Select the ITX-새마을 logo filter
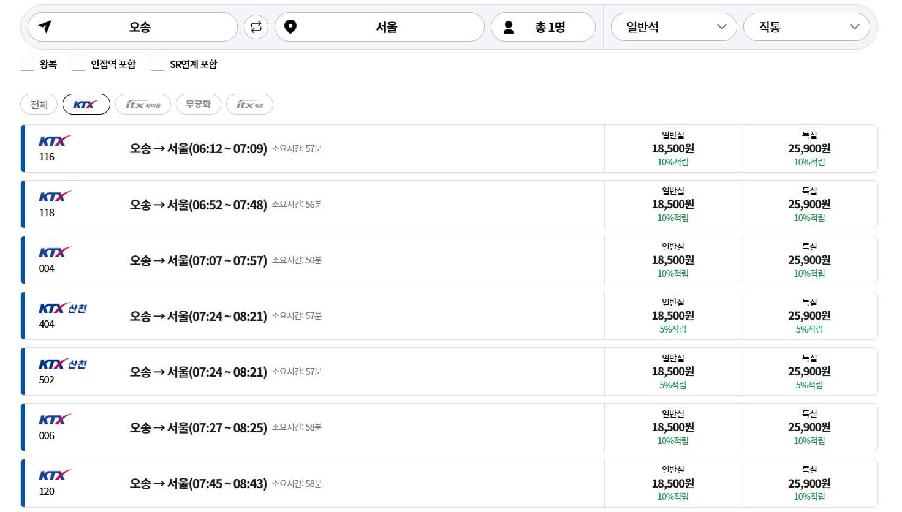Screen dimensions: 902x512 point(143,104)
